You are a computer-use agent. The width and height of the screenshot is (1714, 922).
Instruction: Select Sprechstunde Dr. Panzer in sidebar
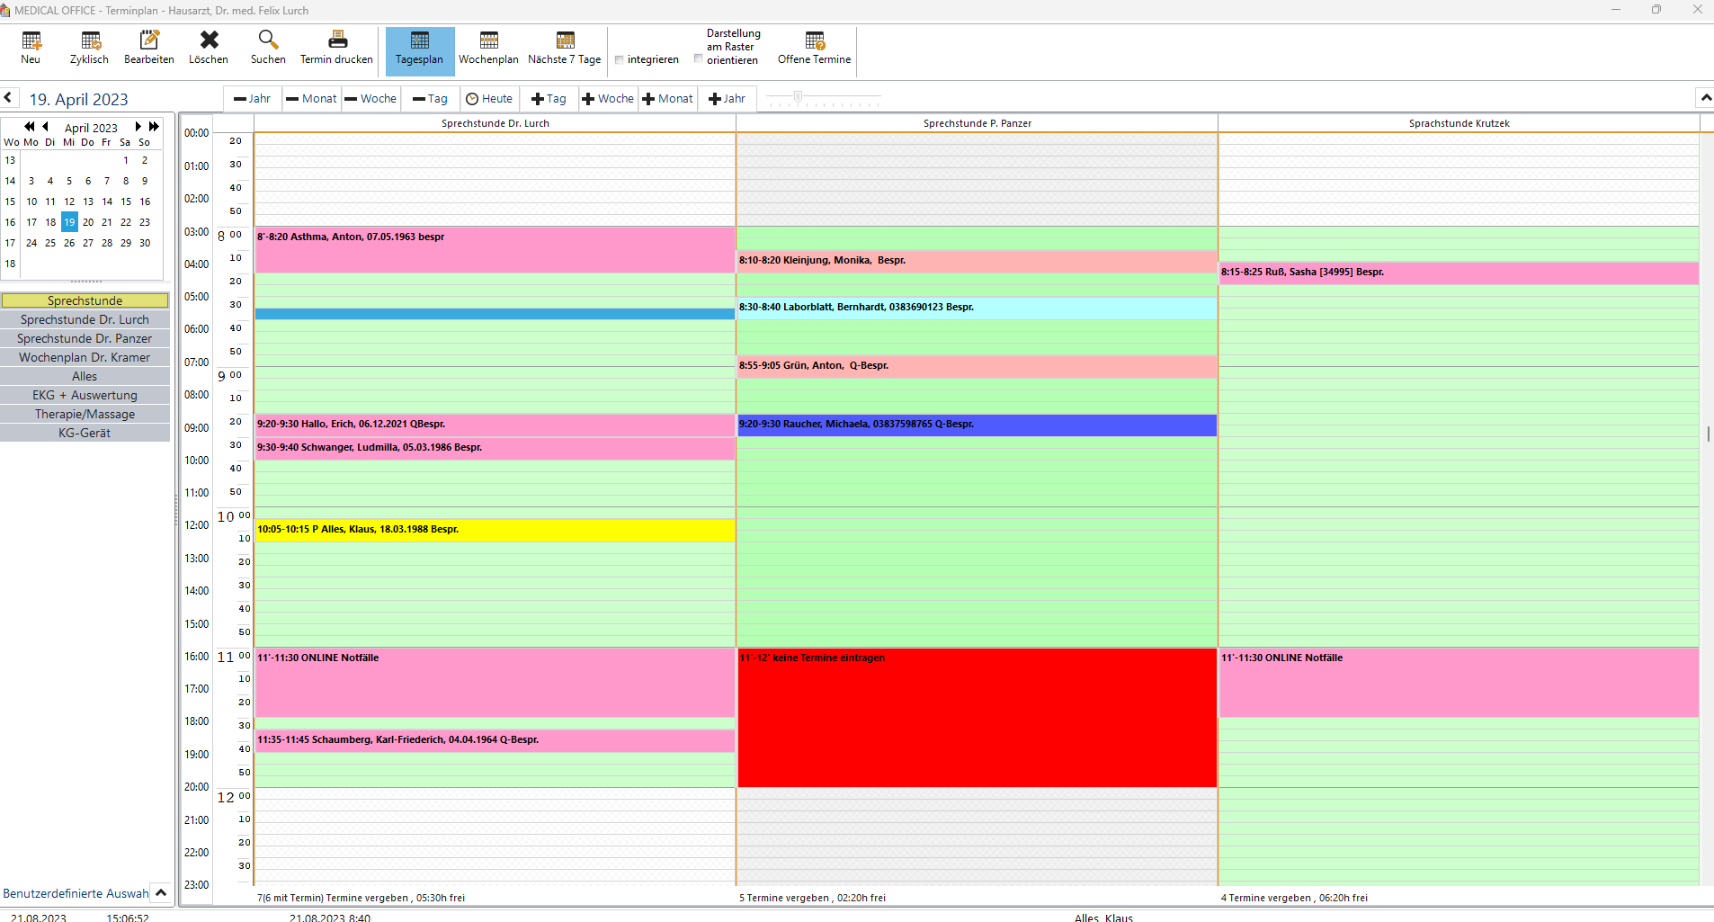tap(85, 338)
